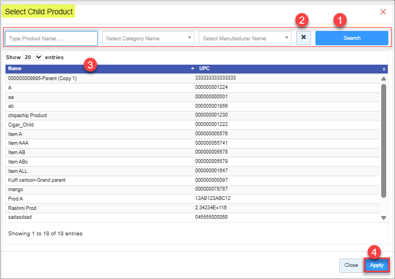
Task: Select row 000000009995-Parent (Copy 1)
Action: point(192,78)
